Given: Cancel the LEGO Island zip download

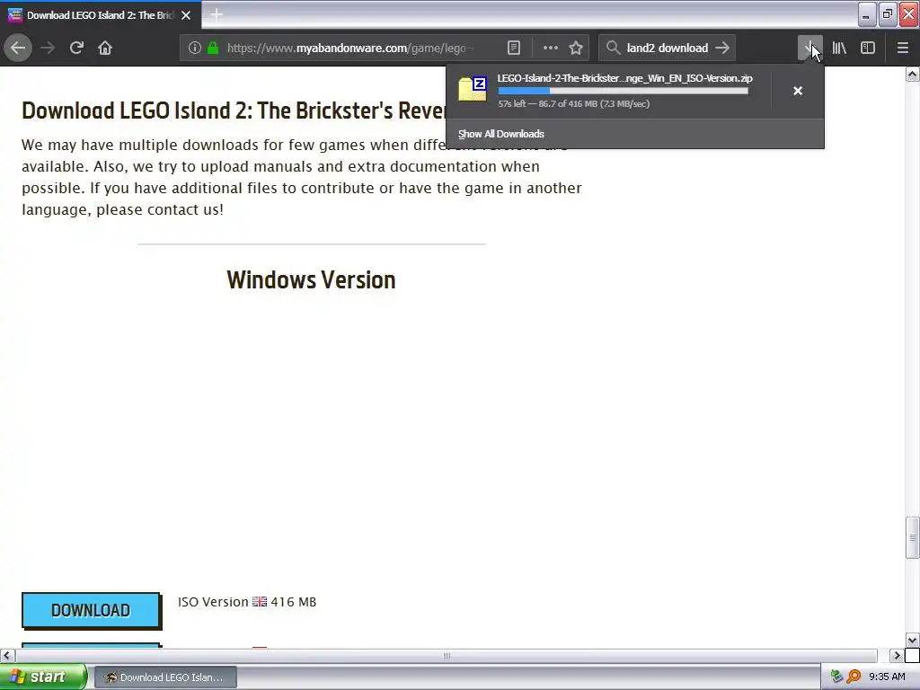Looking at the screenshot, I should tap(798, 91).
